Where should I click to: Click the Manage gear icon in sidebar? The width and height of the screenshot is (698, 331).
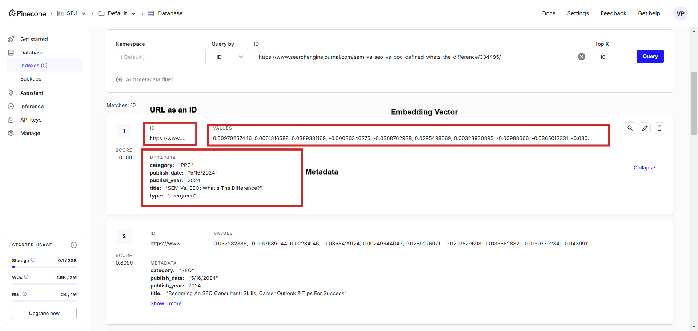tap(11, 133)
